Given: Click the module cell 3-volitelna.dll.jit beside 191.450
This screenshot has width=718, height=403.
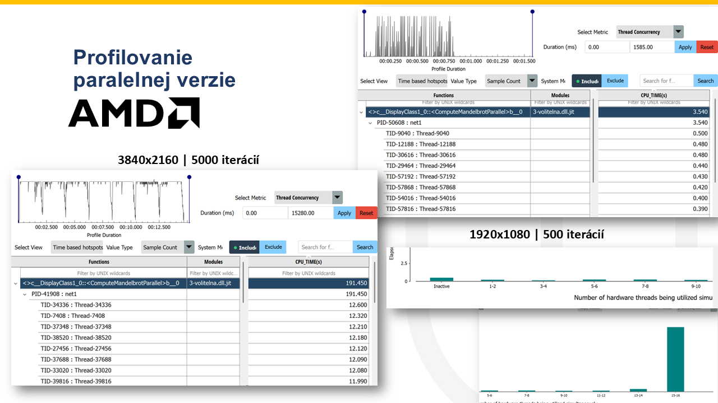Looking at the screenshot, I should [x=214, y=283].
